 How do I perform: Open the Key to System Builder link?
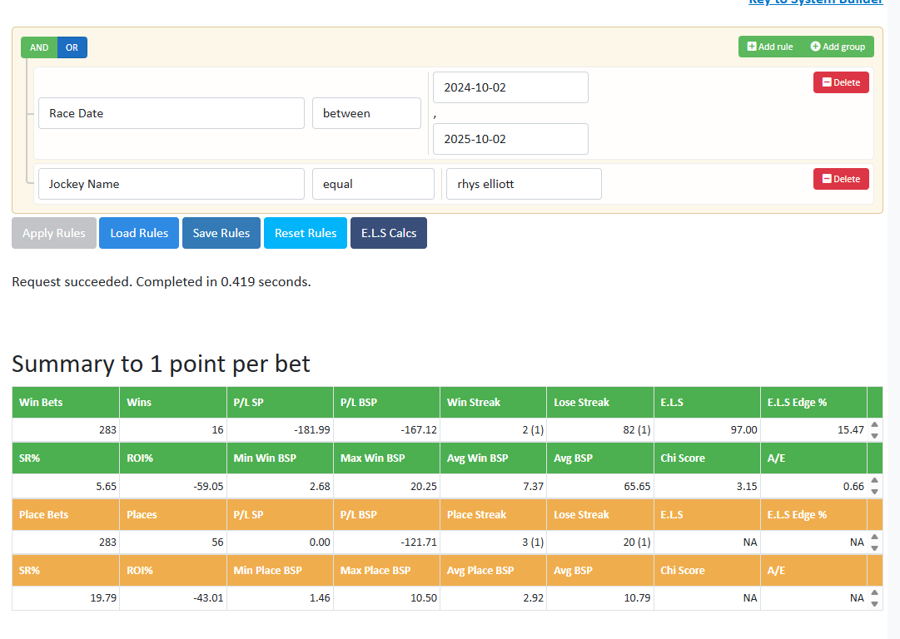[x=815, y=2]
